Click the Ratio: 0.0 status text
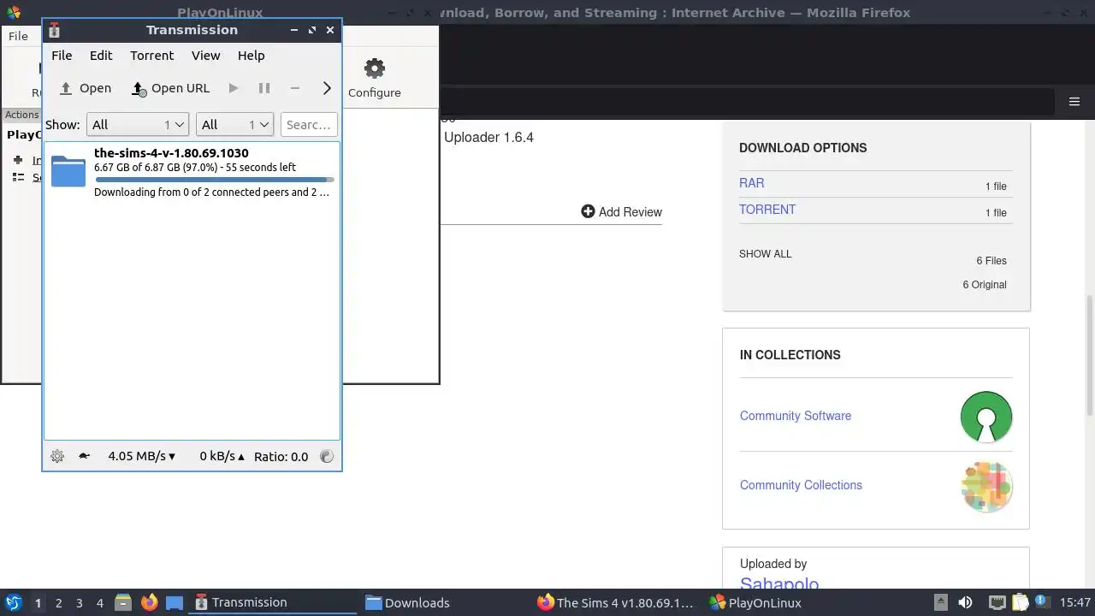1095x616 pixels. (281, 456)
